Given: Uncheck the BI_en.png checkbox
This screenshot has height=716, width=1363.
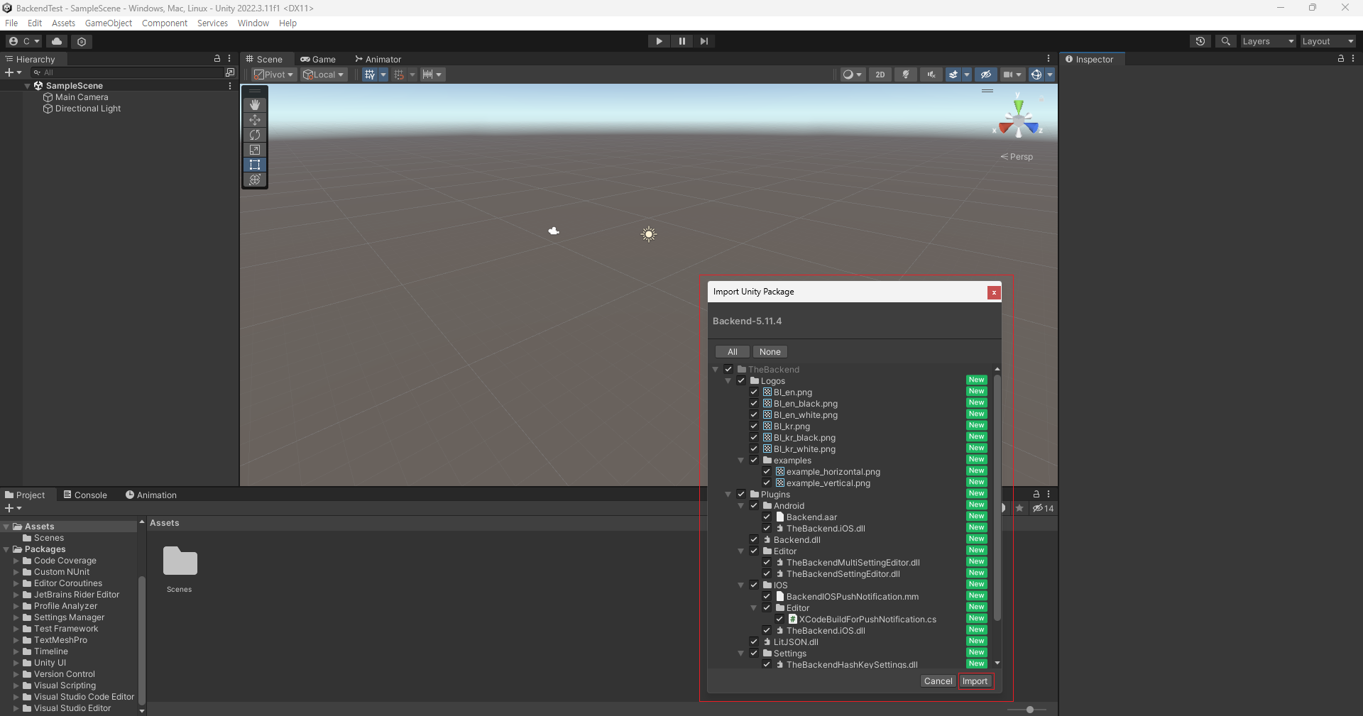Looking at the screenshot, I should (754, 392).
